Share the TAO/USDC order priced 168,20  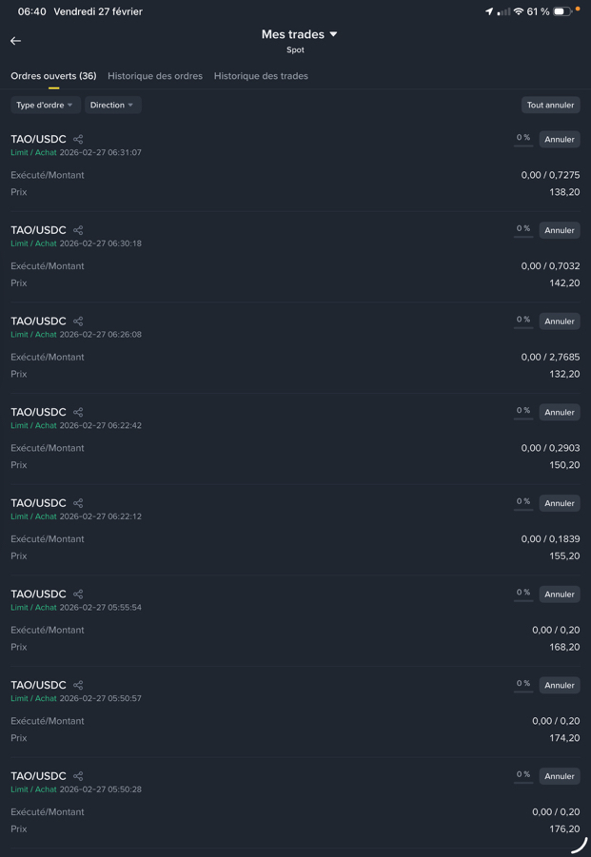click(x=78, y=594)
